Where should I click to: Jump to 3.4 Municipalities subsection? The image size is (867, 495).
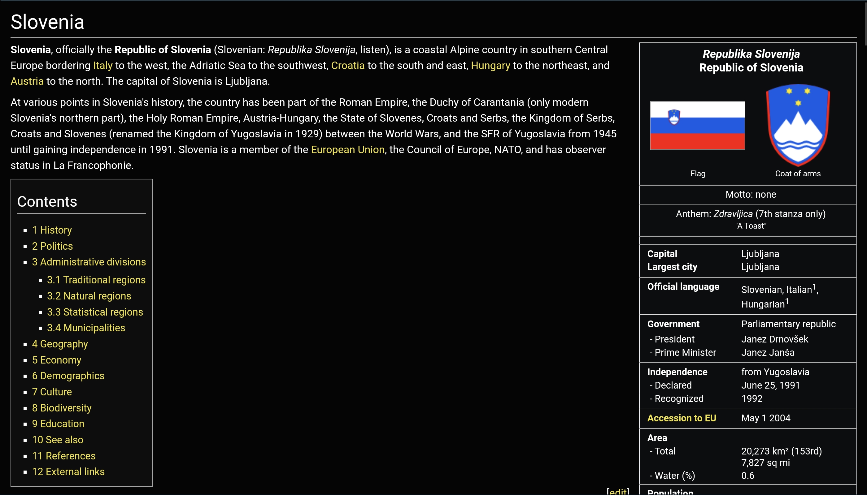click(x=86, y=328)
